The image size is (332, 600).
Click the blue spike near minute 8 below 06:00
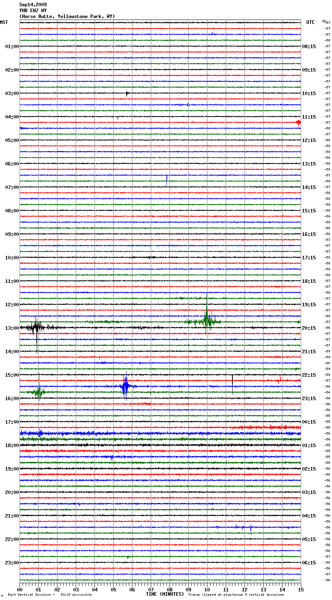[x=167, y=179]
